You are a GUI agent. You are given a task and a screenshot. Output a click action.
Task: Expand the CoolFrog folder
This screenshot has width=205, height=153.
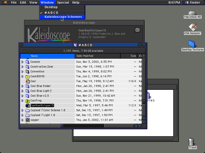pos(23,100)
